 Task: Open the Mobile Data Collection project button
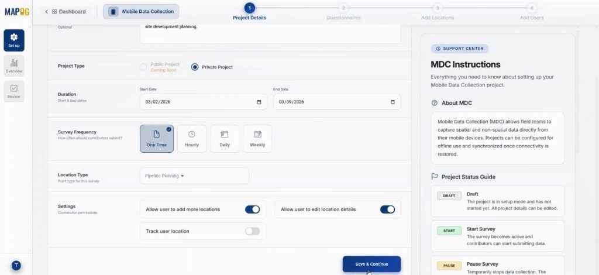[x=141, y=12]
